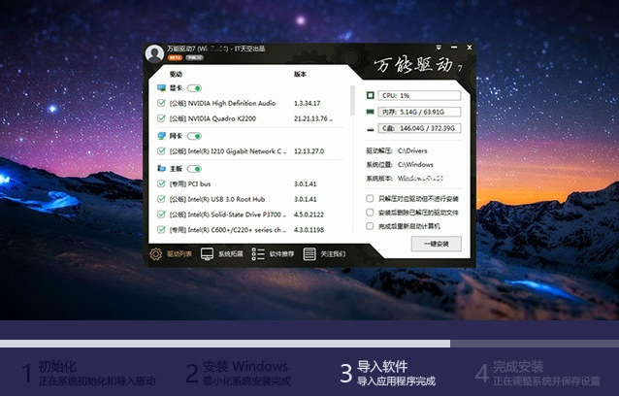The image size is (619, 397).
Task: Click the C盘 146.04G / 372.39G field
Action: coord(419,128)
